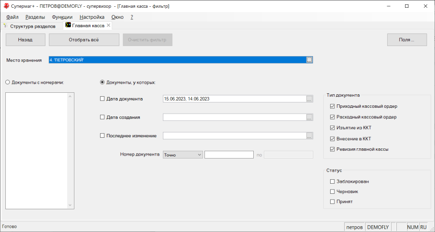Open the date picker for Последнее изменение
Viewport: 435px width, 232px height.
coord(310,136)
